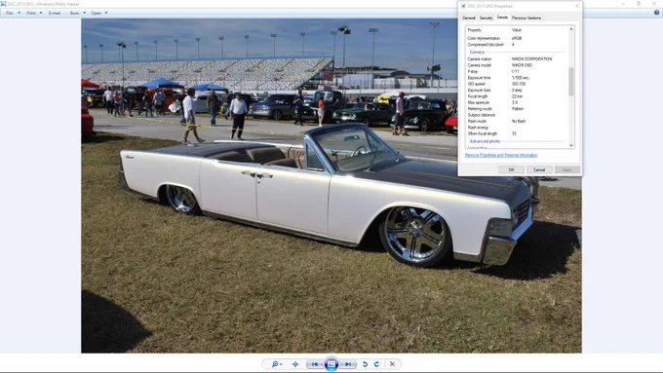Image resolution: width=663 pixels, height=373 pixels.
Task: Click the properties list scroll down arrow
Action: pyautogui.click(x=571, y=145)
